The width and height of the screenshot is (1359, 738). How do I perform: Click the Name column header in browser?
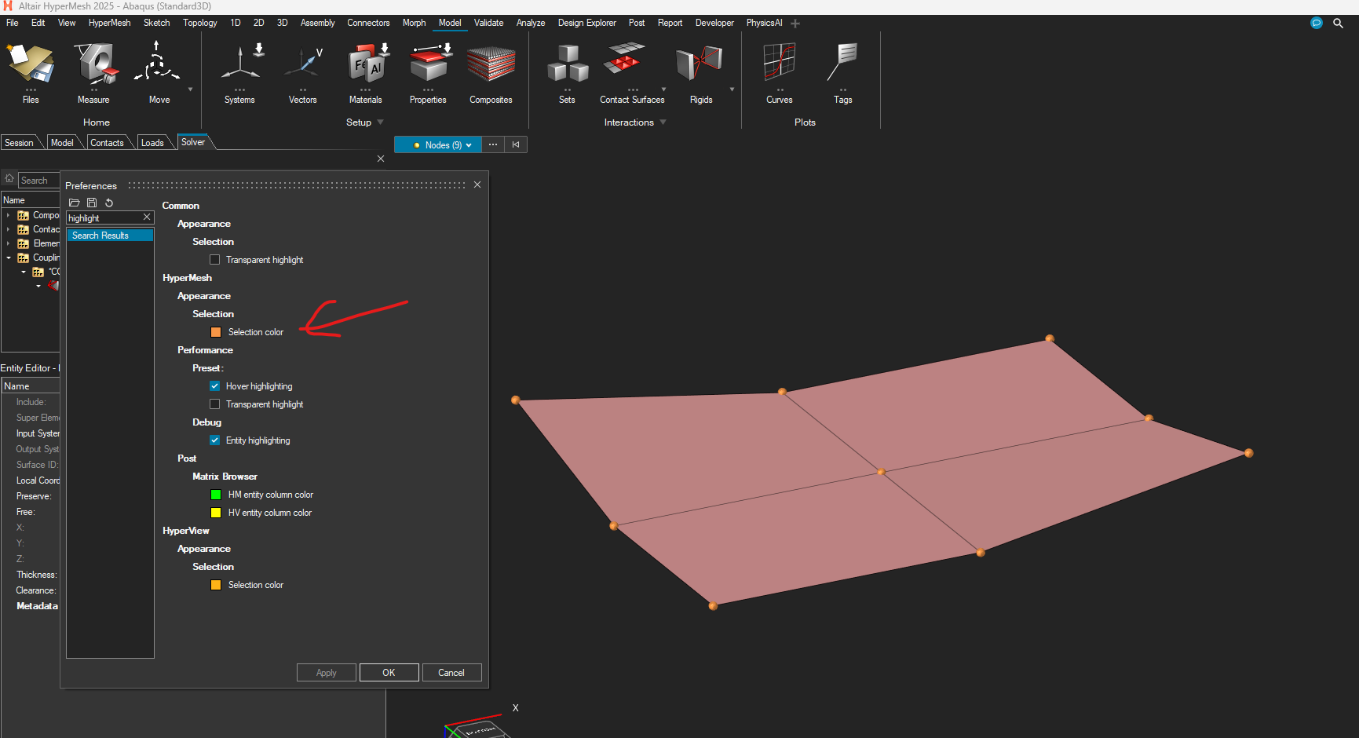[x=31, y=200]
